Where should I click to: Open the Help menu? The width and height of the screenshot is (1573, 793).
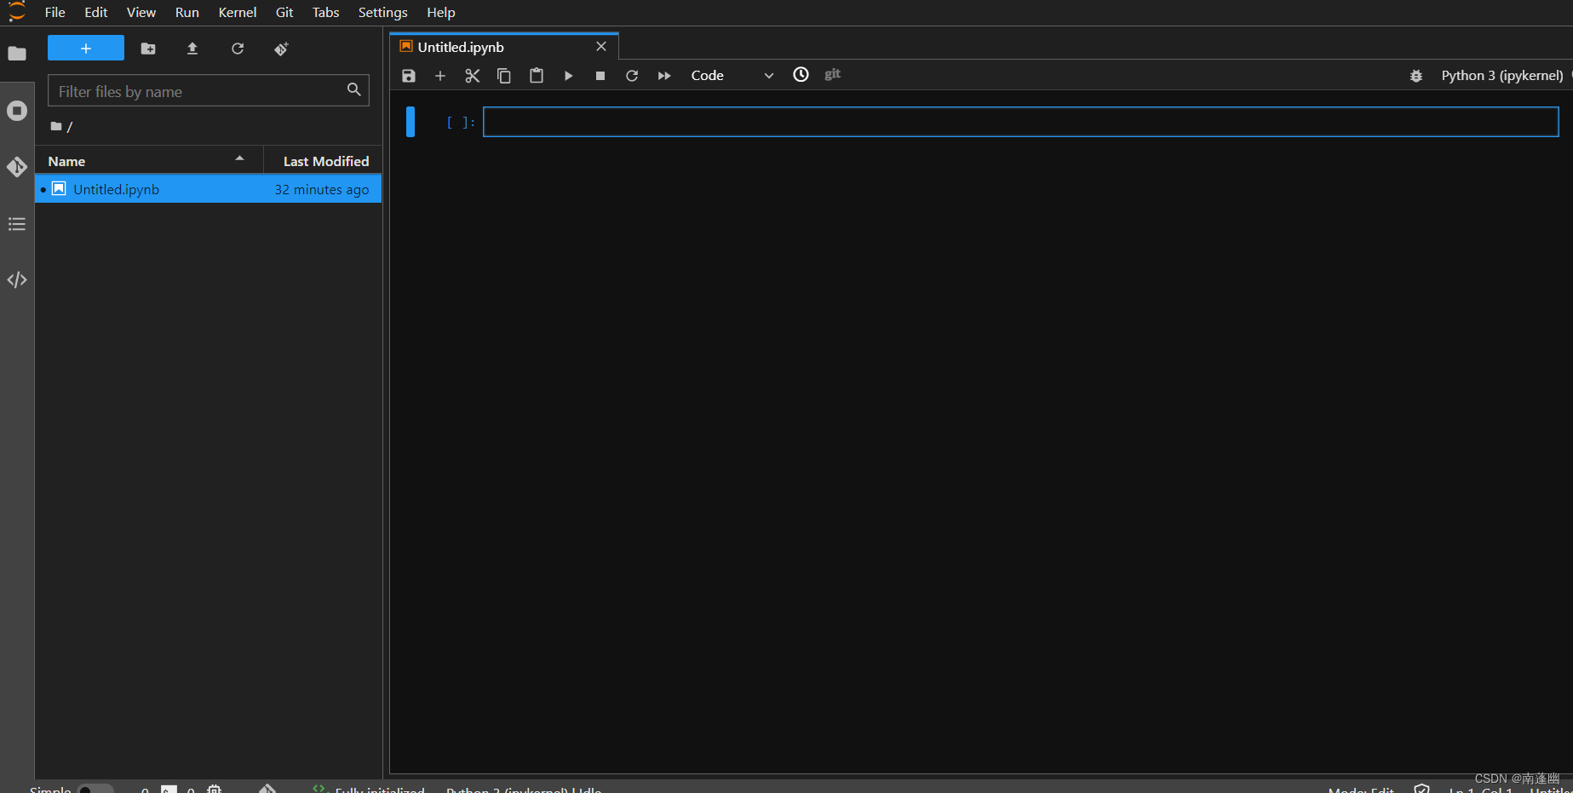(441, 12)
